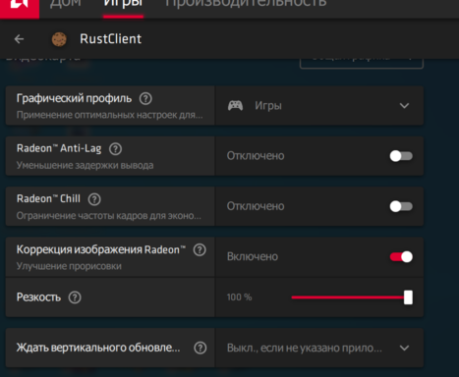Enable the Radeon Chill switch
The image size is (459, 377).
point(401,206)
